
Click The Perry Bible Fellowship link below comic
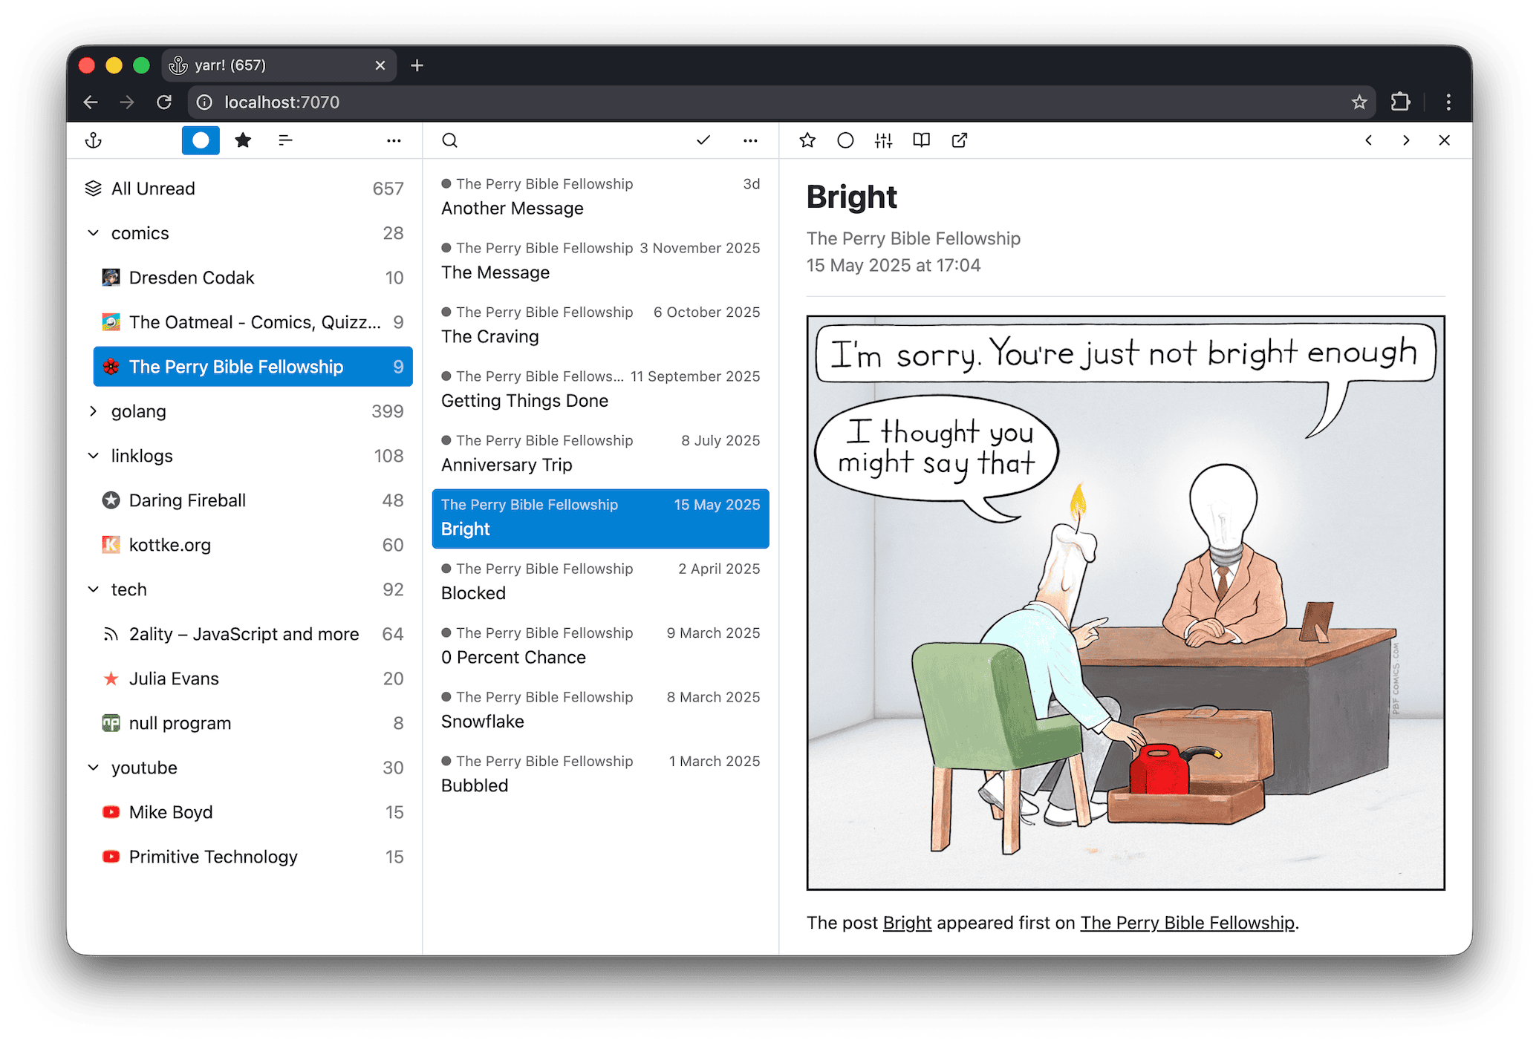1187,923
